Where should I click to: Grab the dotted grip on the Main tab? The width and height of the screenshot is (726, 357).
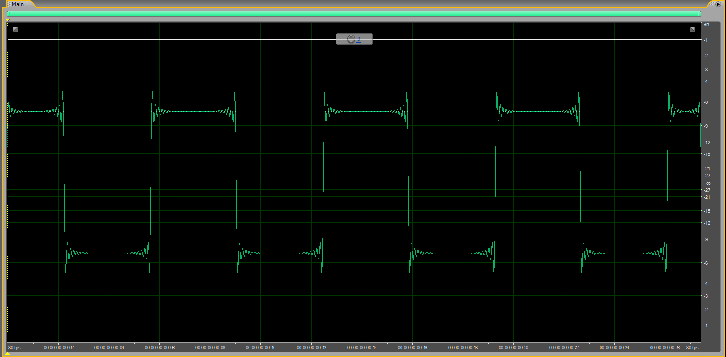(x=8, y=4)
